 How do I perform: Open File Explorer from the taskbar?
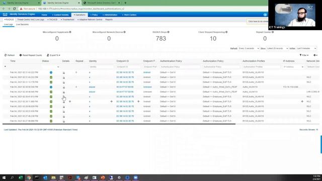(x=53, y=177)
